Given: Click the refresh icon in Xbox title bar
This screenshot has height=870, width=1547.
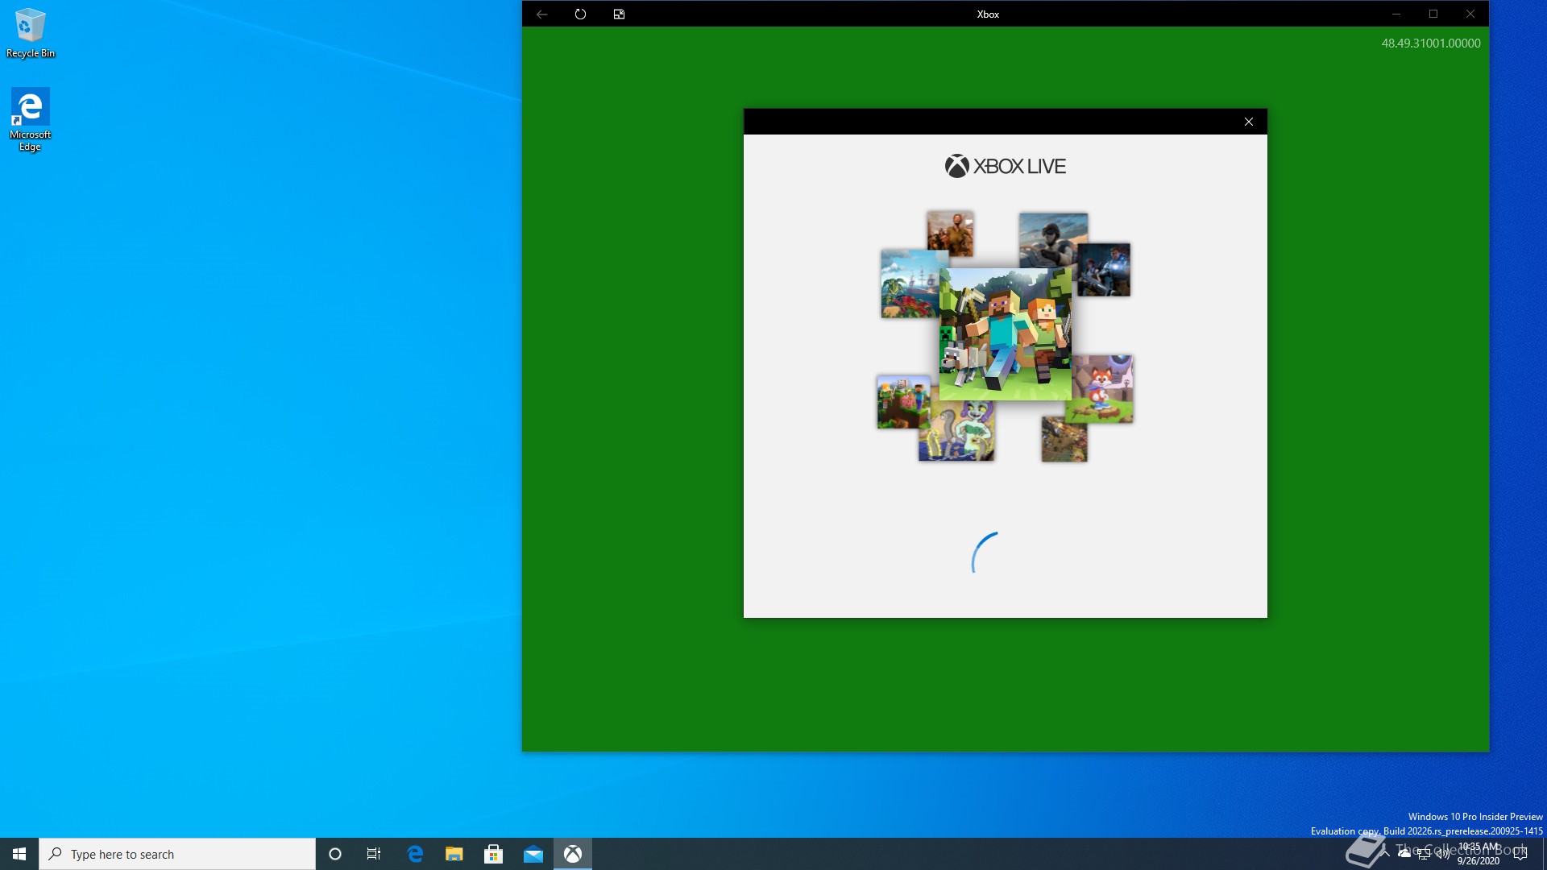Looking at the screenshot, I should (x=580, y=14).
